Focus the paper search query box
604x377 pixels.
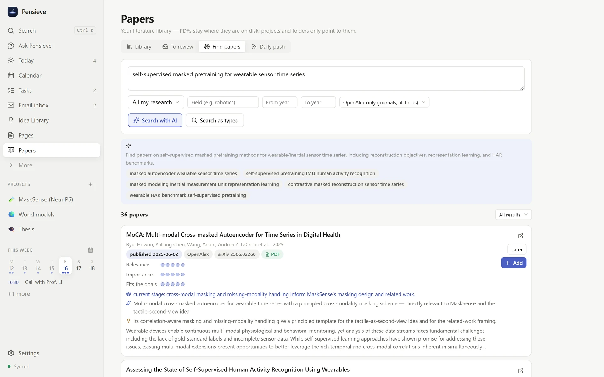point(326,79)
